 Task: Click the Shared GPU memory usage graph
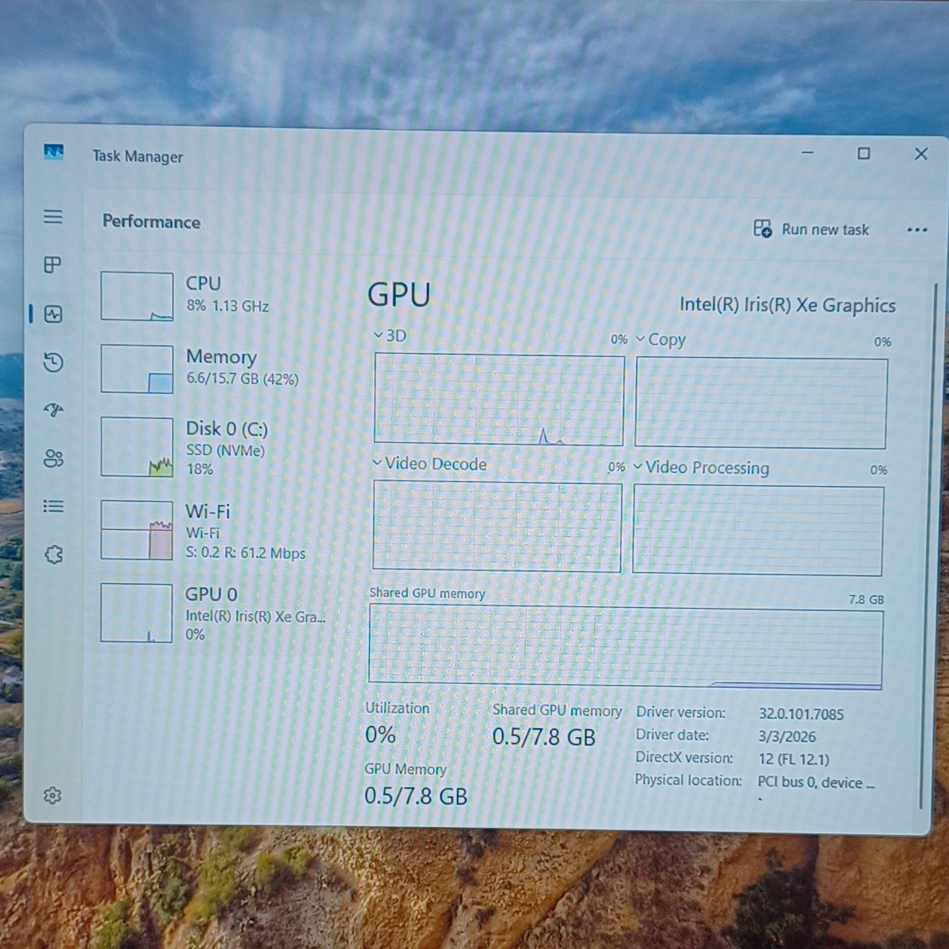pos(625,647)
